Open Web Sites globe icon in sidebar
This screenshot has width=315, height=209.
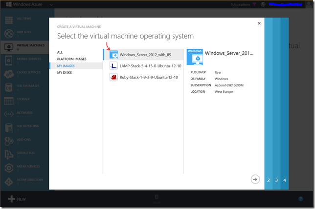9,34
